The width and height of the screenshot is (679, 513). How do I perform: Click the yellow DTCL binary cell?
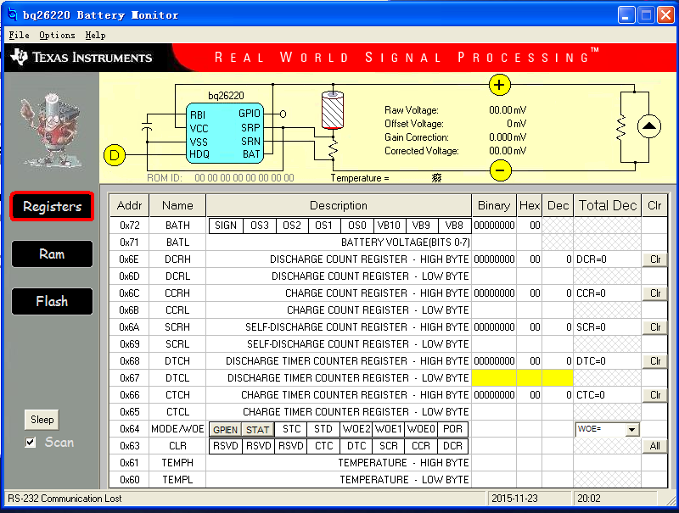(494, 378)
